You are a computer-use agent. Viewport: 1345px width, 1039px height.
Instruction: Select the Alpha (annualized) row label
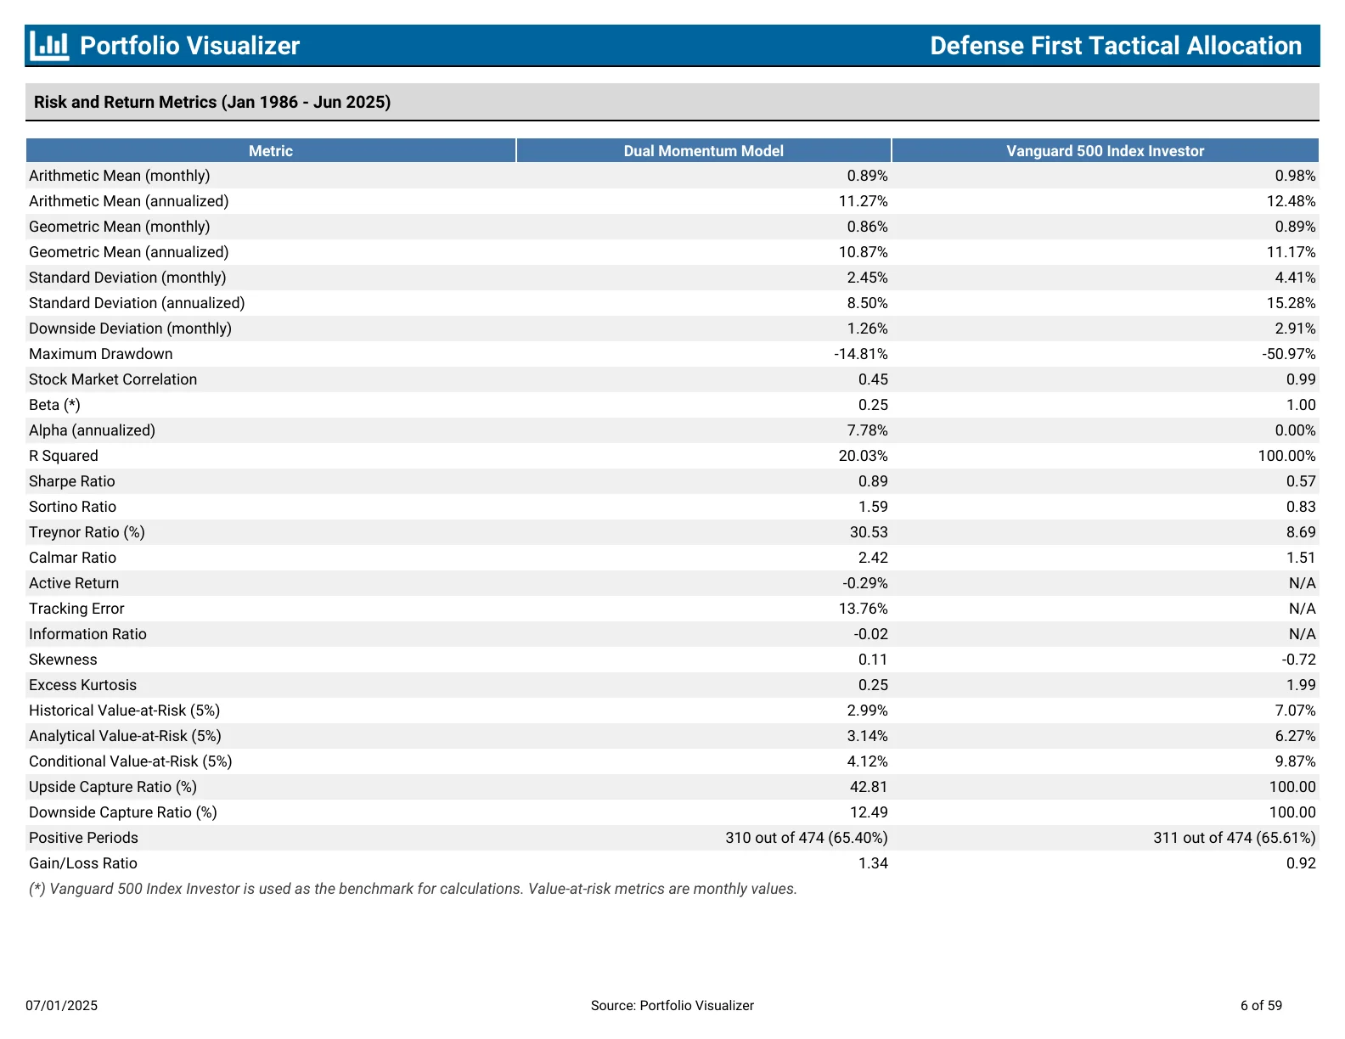(93, 430)
